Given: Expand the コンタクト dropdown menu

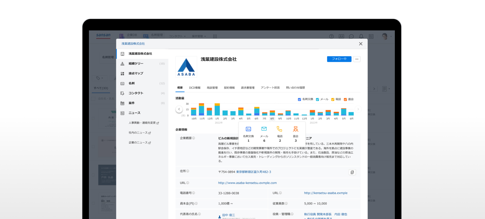Looking at the screenshot, I should [177, 36].
